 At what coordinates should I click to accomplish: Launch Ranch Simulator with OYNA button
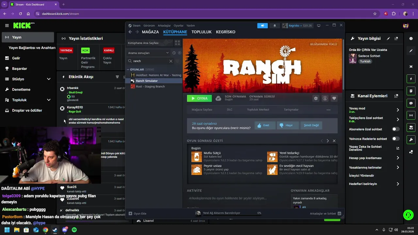[199, 98]
